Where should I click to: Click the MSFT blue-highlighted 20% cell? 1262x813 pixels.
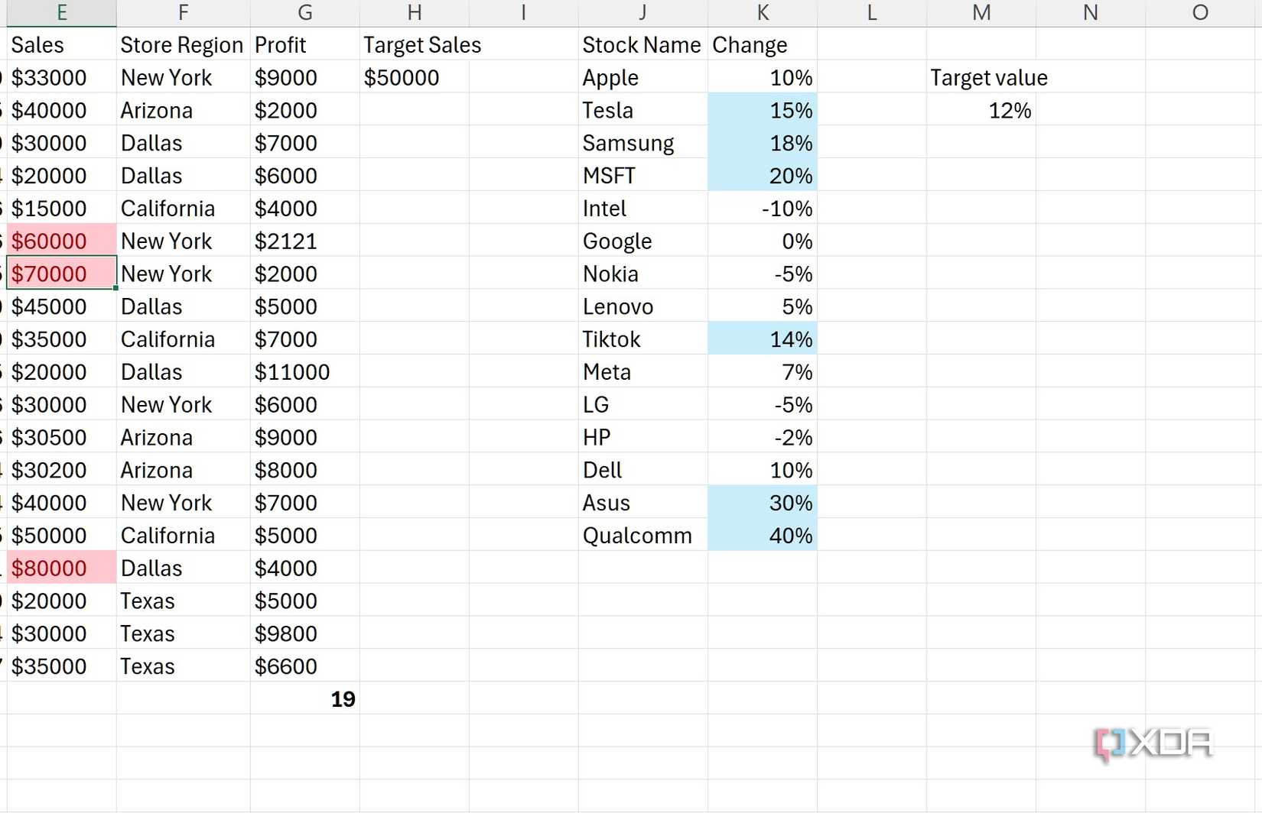pyautogui.click(x=791, y=176)
